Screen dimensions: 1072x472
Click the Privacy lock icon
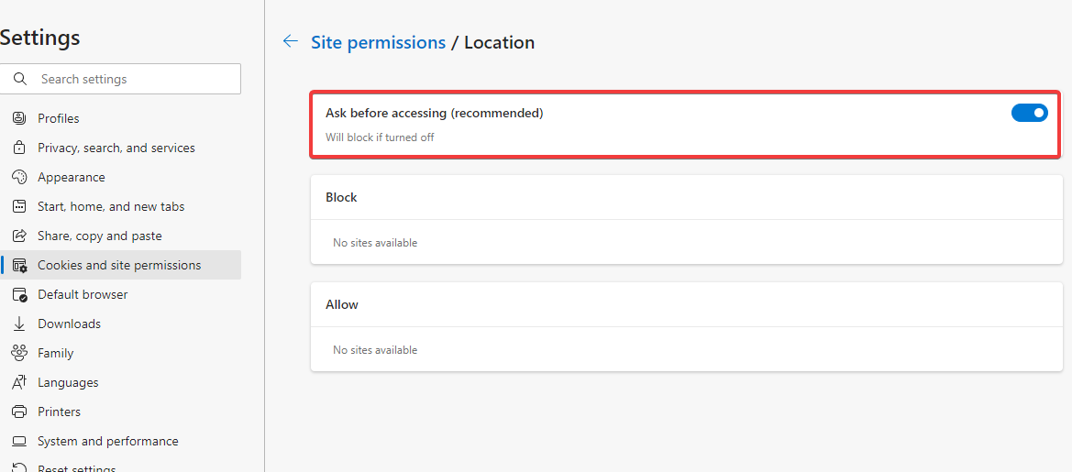[19, 148]
